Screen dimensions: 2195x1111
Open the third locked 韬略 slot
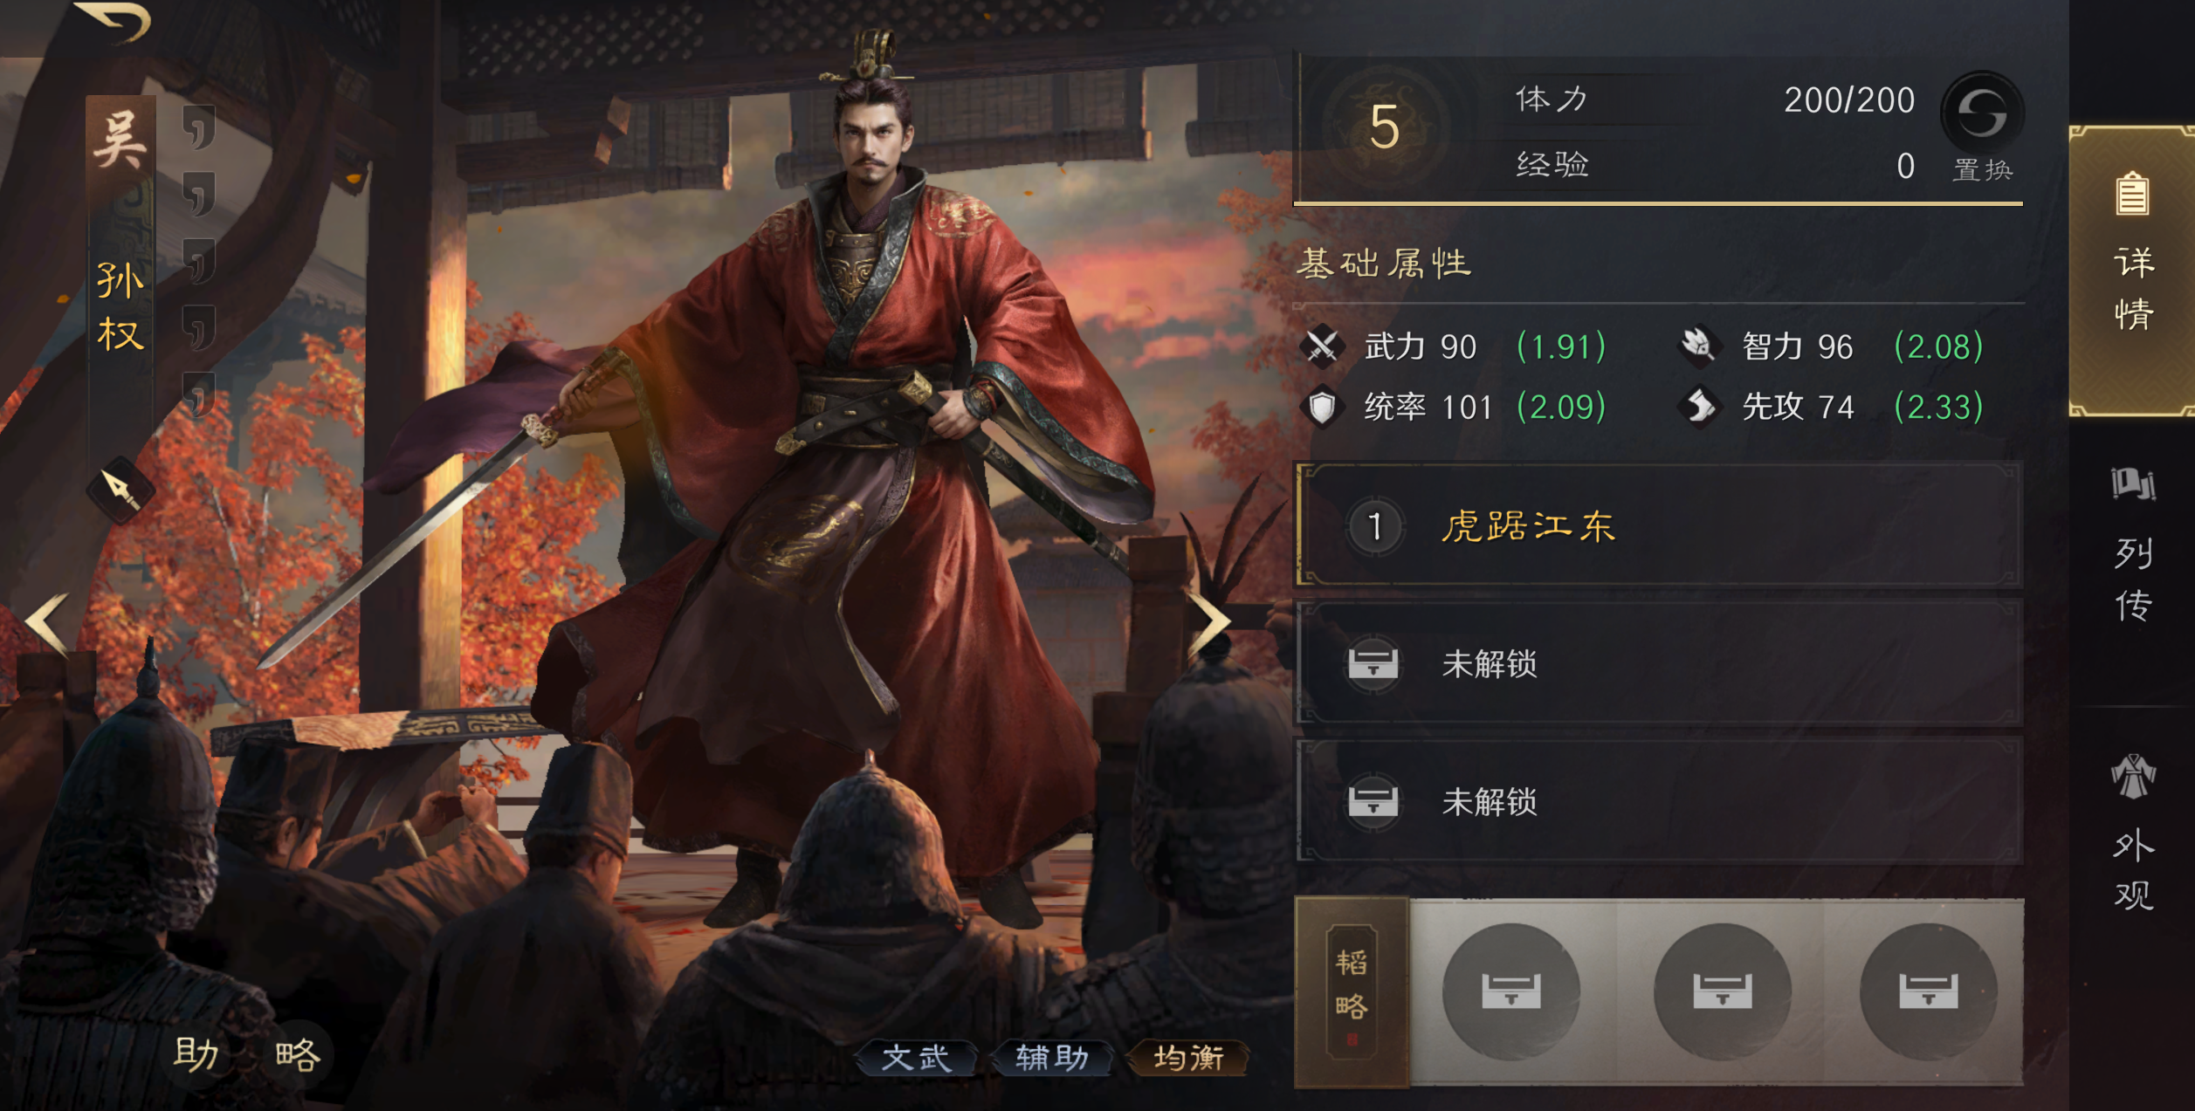coord(1929,991)
